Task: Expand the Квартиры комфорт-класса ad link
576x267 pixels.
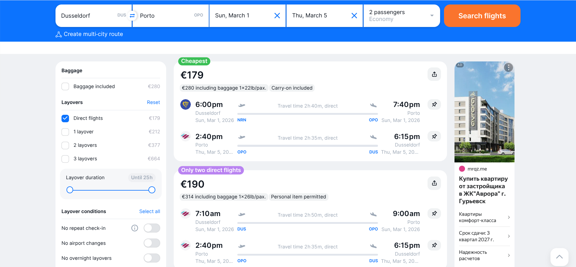Action: pyautogui.click(x=484, y=217)
